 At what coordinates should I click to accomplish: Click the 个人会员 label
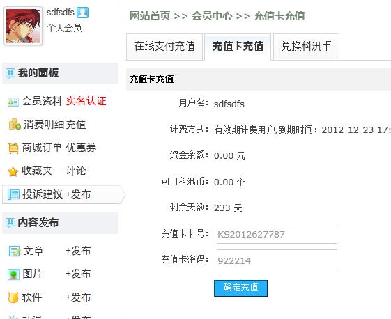tap(64, 28)
